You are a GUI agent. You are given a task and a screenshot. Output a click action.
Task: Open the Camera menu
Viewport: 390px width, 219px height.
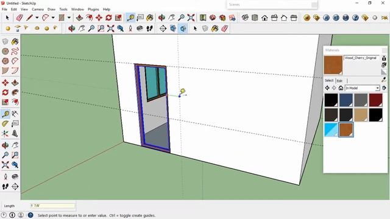coord(38,9)
